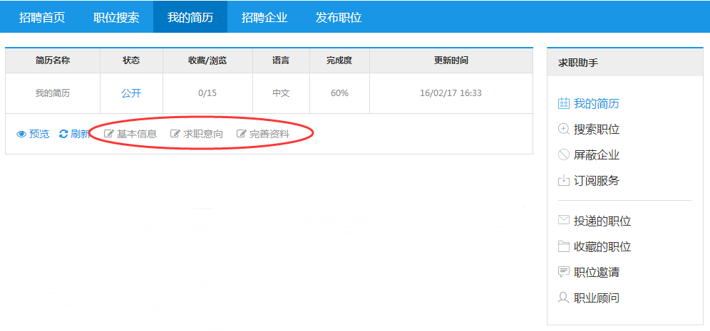Click the chat bubble icon beside 职位邀请
The width and height of the screenshot is (710, 331).
pos(563,272)
